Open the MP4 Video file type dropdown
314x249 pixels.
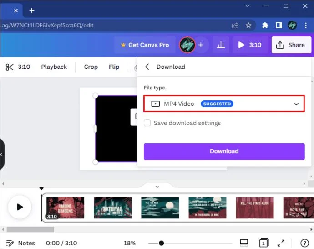pyautogui.click(x=224, y=104)
